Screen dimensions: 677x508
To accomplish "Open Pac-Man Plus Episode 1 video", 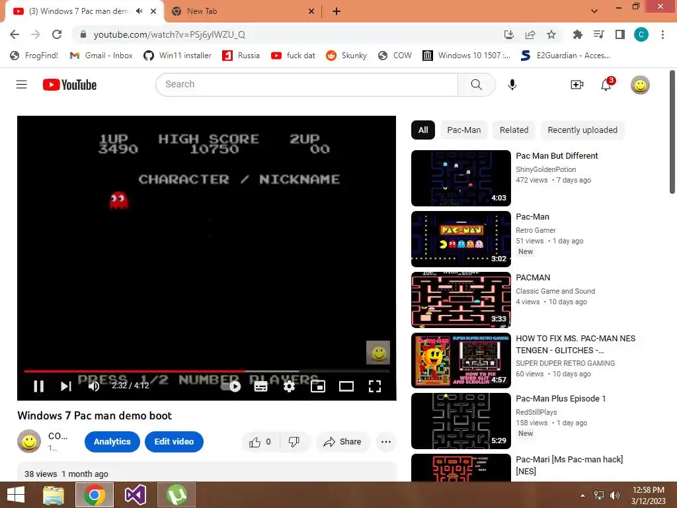I will pyautogui.click(x=561, y=398).
